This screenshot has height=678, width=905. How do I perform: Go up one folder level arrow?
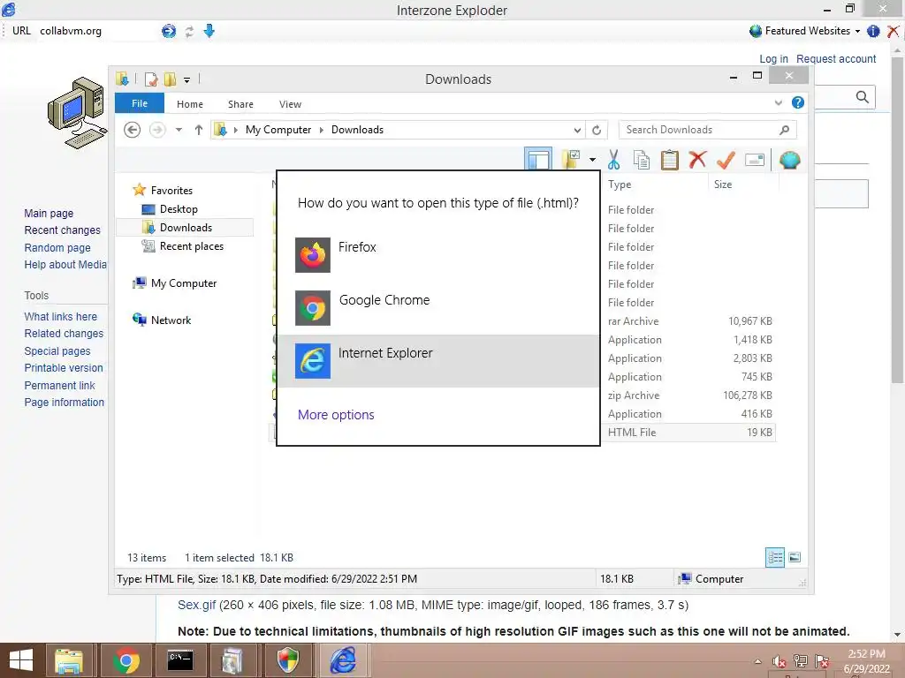[199, 130]
